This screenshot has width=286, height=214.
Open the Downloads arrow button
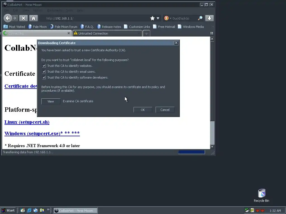(209, 18)
